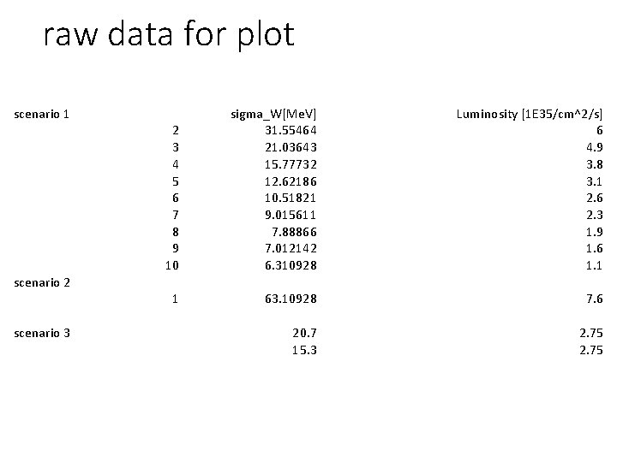Select the scenario 3 value 20.7
The image size is (617, 462).
pos(304,333)
